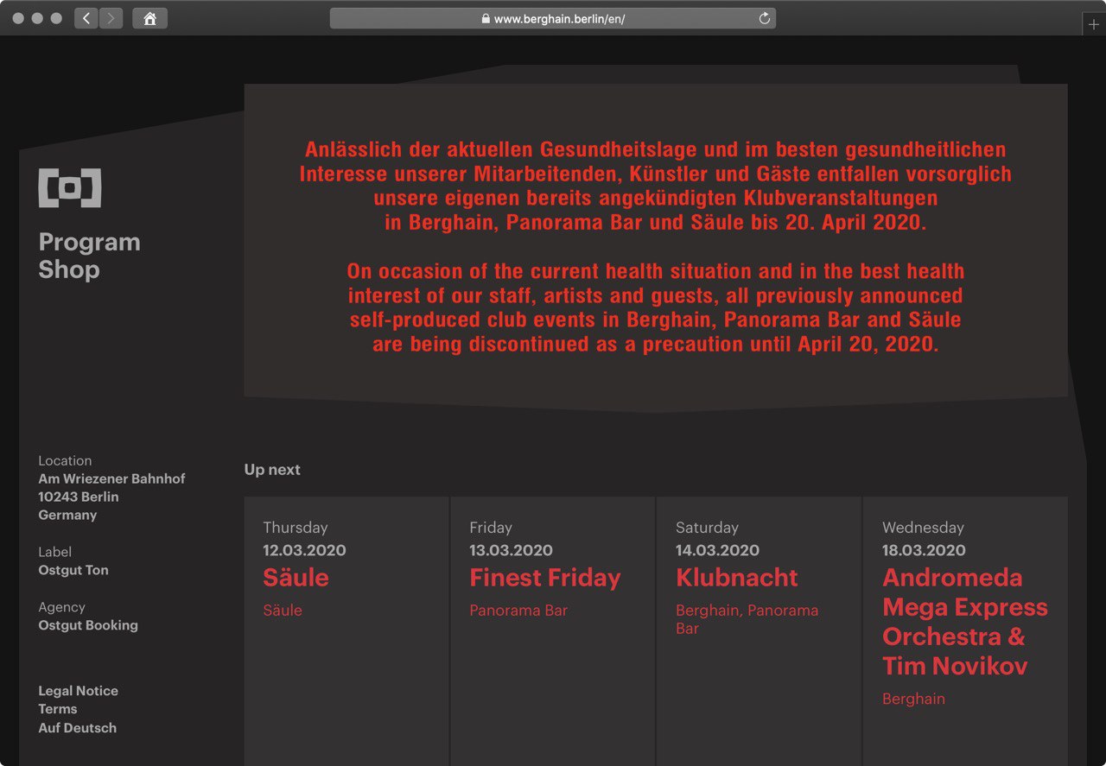Click Berghain, Panorama Bar venue under Klubnacht

[x=747, y=619]
